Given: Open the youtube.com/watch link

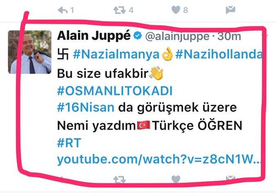Looking at the screenshot, I should pos(159,159).
